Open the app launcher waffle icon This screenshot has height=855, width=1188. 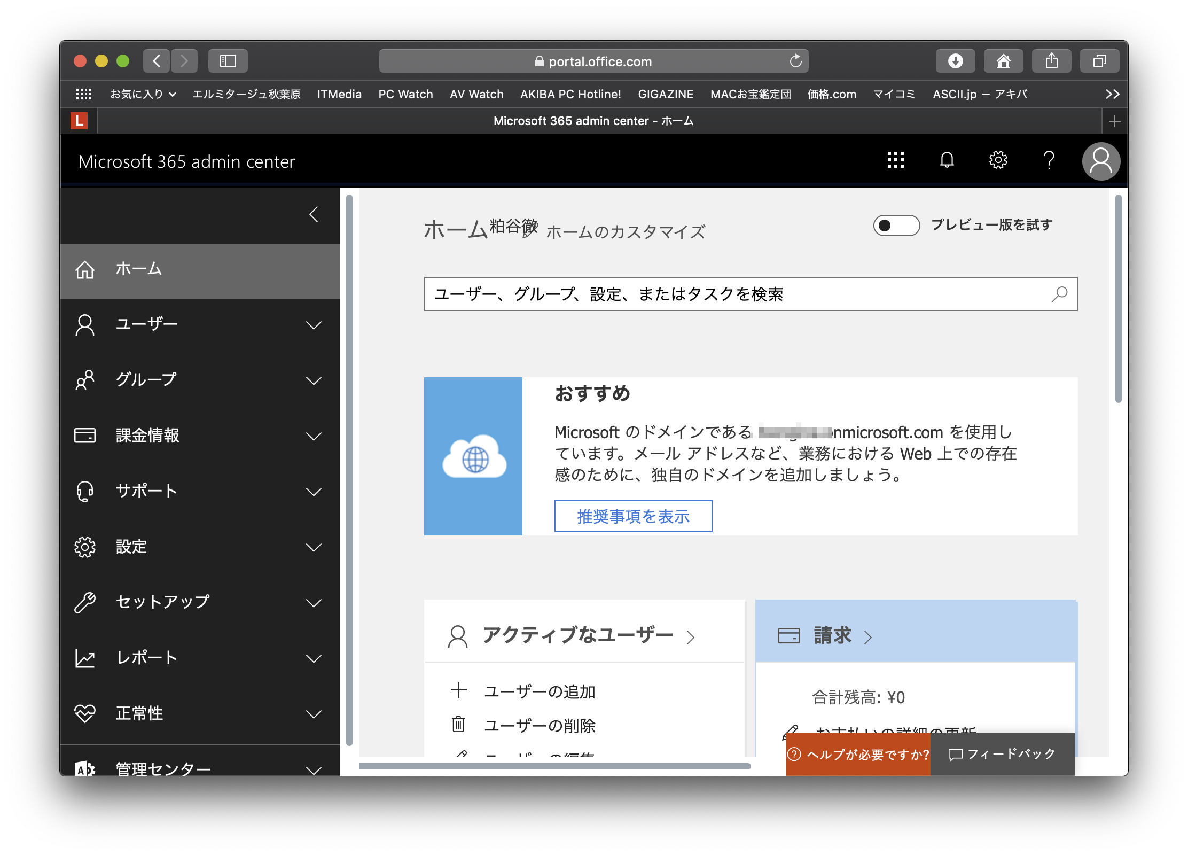coord(895,160)
